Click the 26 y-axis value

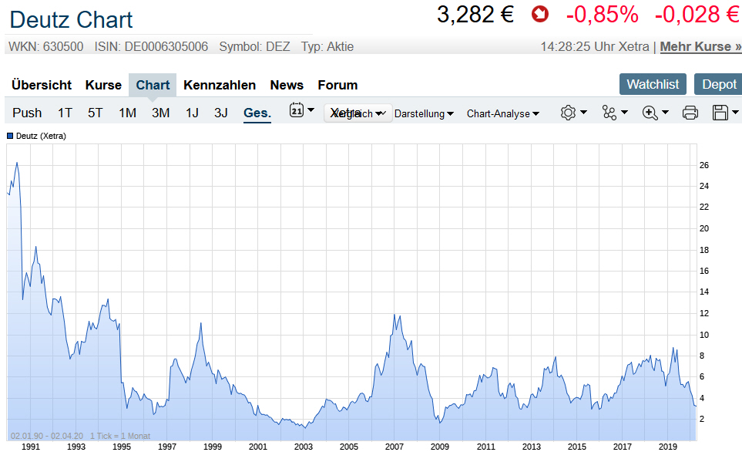pyautogui.click(x=704, y=165)
